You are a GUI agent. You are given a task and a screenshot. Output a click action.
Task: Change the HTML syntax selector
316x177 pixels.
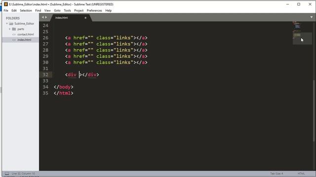(301, 174)
